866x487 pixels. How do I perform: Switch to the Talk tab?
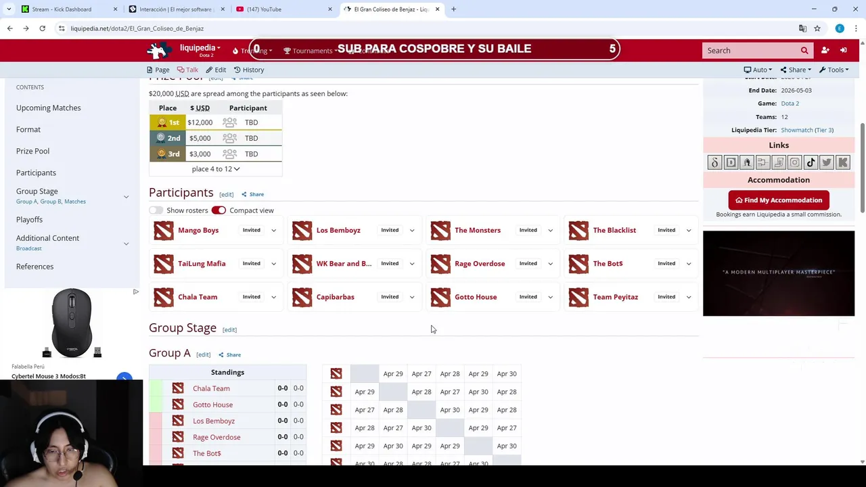[x=187, y=70]
